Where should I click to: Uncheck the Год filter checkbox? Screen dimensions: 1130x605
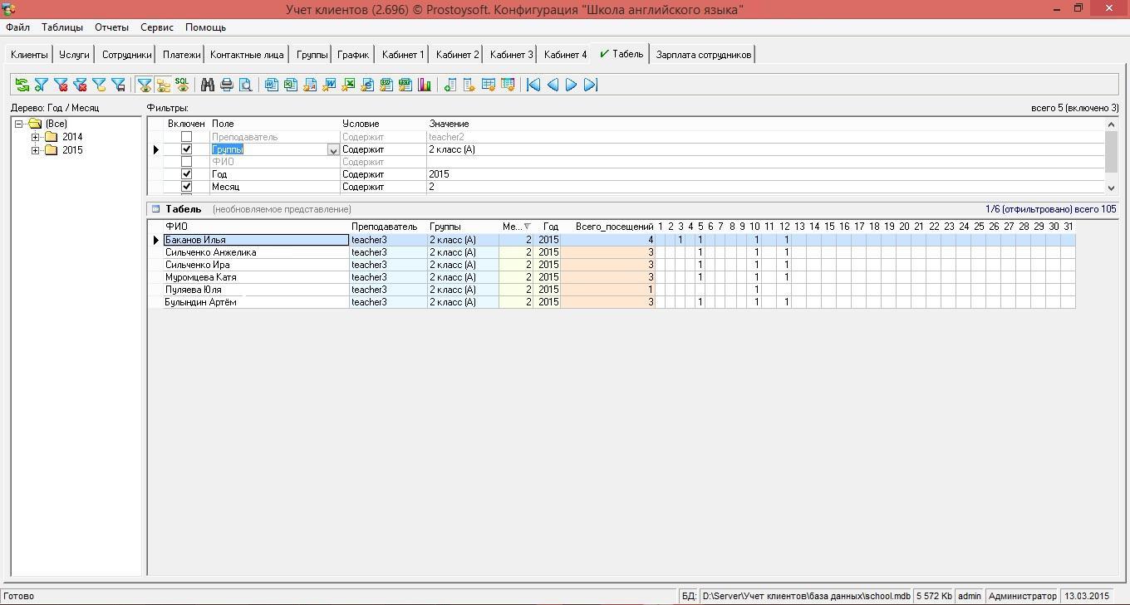186,174
